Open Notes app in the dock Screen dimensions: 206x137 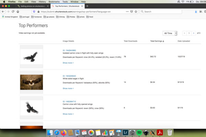coord(98,133)
